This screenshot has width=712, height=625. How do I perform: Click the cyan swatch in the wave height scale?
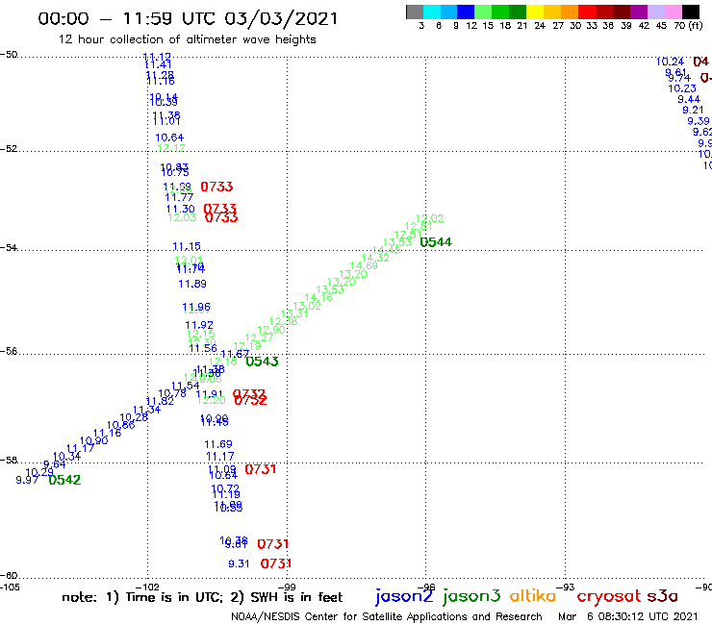coord(431,12)
